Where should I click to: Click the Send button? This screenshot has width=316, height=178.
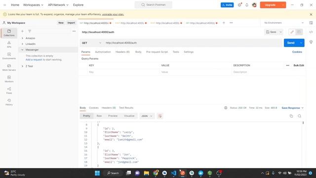pos(291,43)
